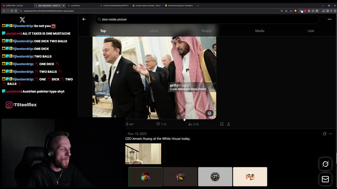The width and height of the screenshot is (337, 189).
Task: Toggle the browser sidebar panel icon
Action: 327,11
